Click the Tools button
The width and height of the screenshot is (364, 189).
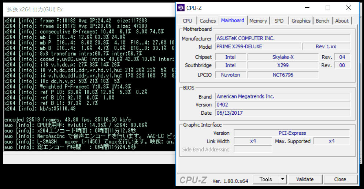click(266, 179)
